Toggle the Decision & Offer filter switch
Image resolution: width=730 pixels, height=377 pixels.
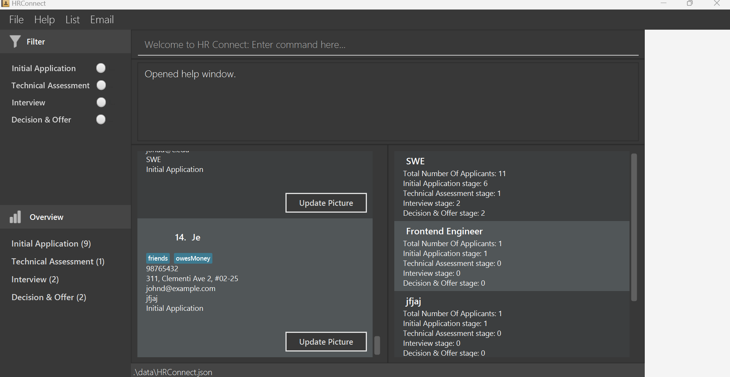[x=101, y=119]
